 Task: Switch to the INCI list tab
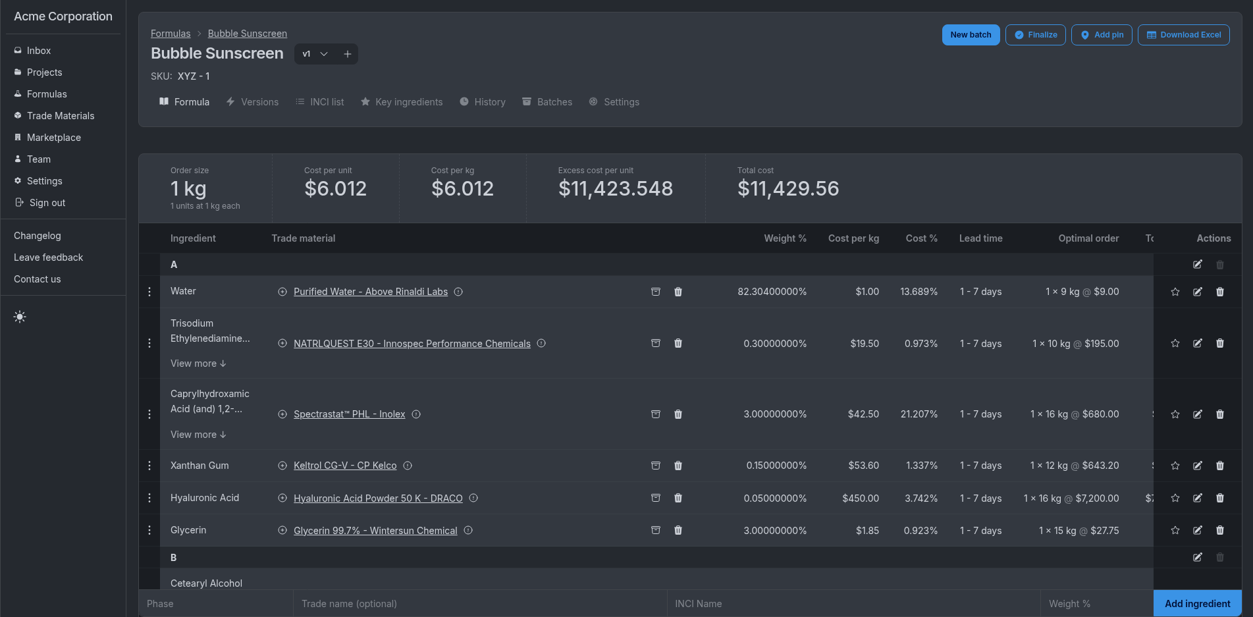[x=319, y=102]
